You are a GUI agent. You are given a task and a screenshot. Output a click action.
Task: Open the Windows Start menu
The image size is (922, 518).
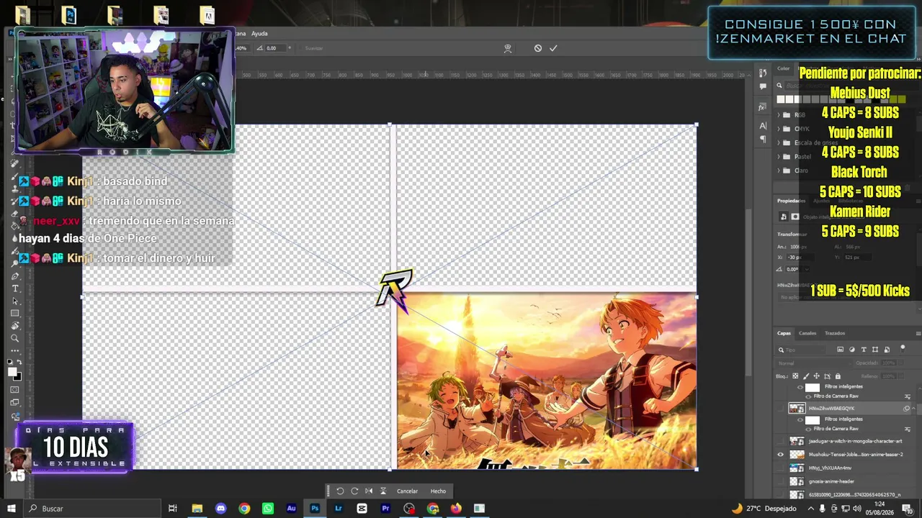[12, 509]
